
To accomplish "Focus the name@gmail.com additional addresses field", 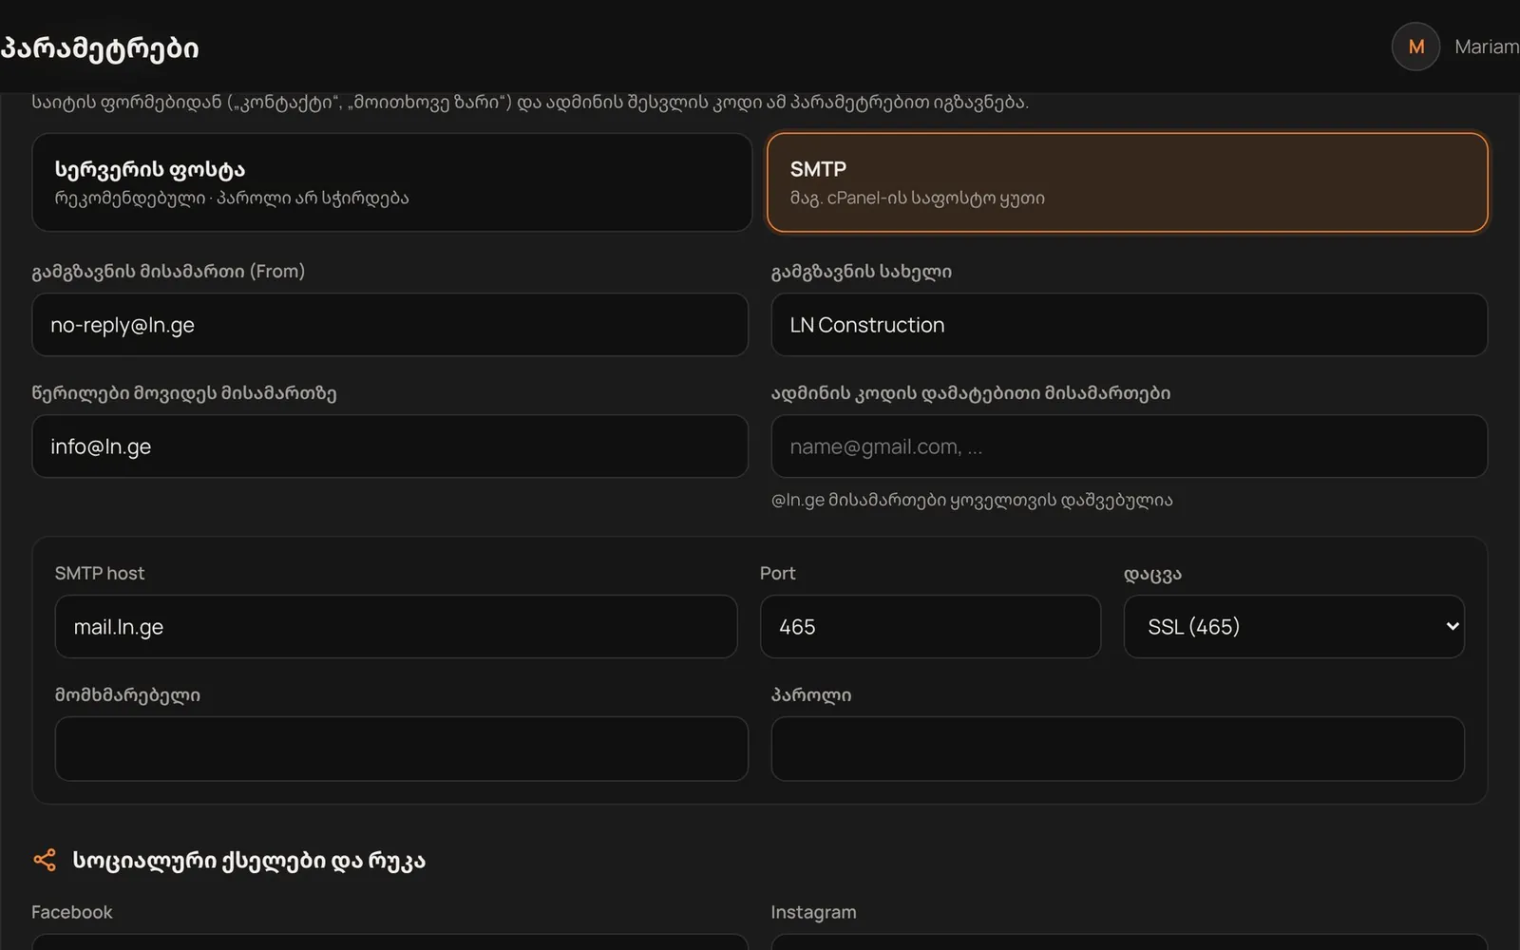I will pyautogui.click(x=1129, y=446).
